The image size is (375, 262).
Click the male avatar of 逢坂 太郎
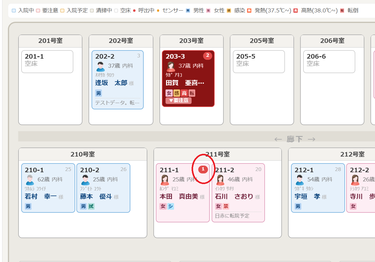[x=100, y=66]
